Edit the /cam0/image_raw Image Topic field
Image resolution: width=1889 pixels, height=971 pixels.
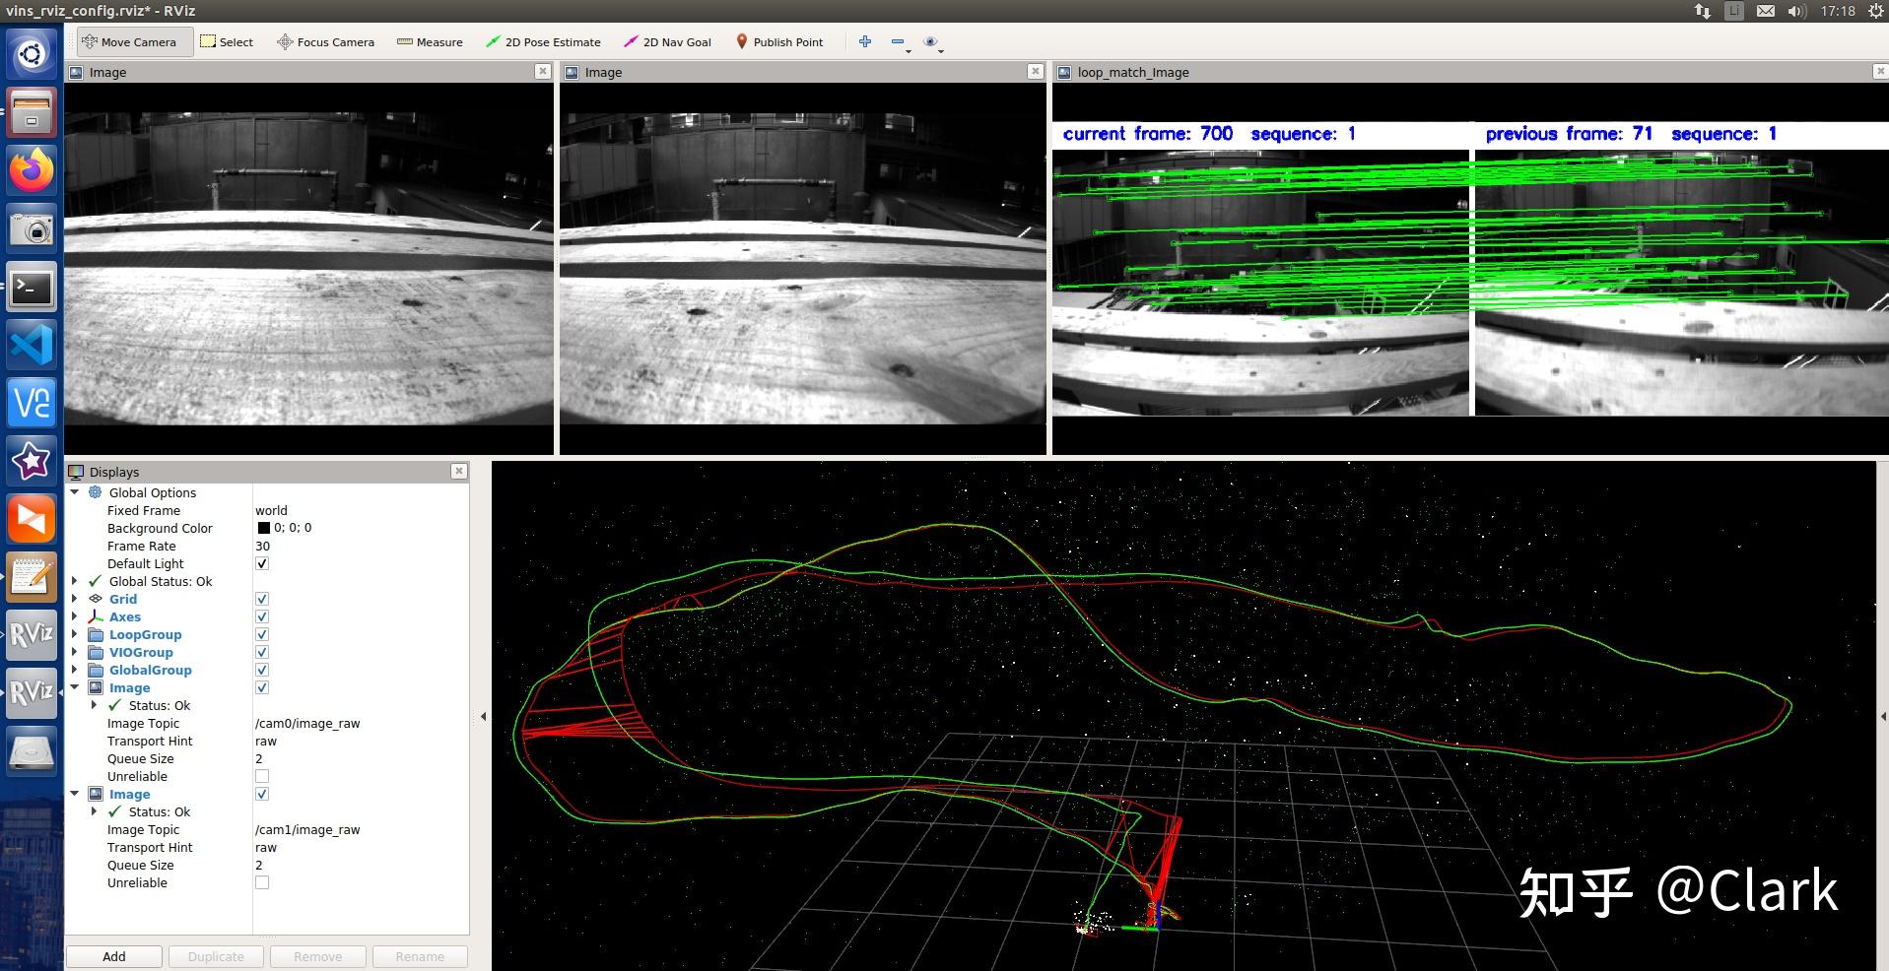pos(307,724)
